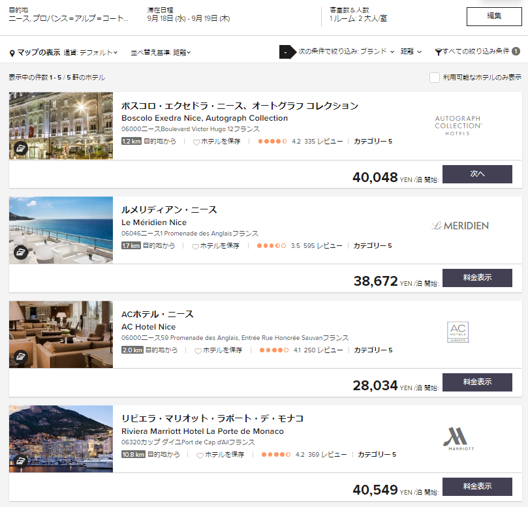
Task: Click 次へ button for Boscolo Exedra Nice
Action: click(477, 174)
